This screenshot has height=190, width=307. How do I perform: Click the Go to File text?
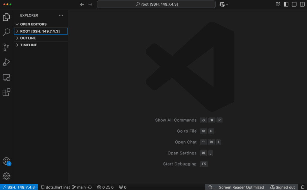tap(187, 131)
